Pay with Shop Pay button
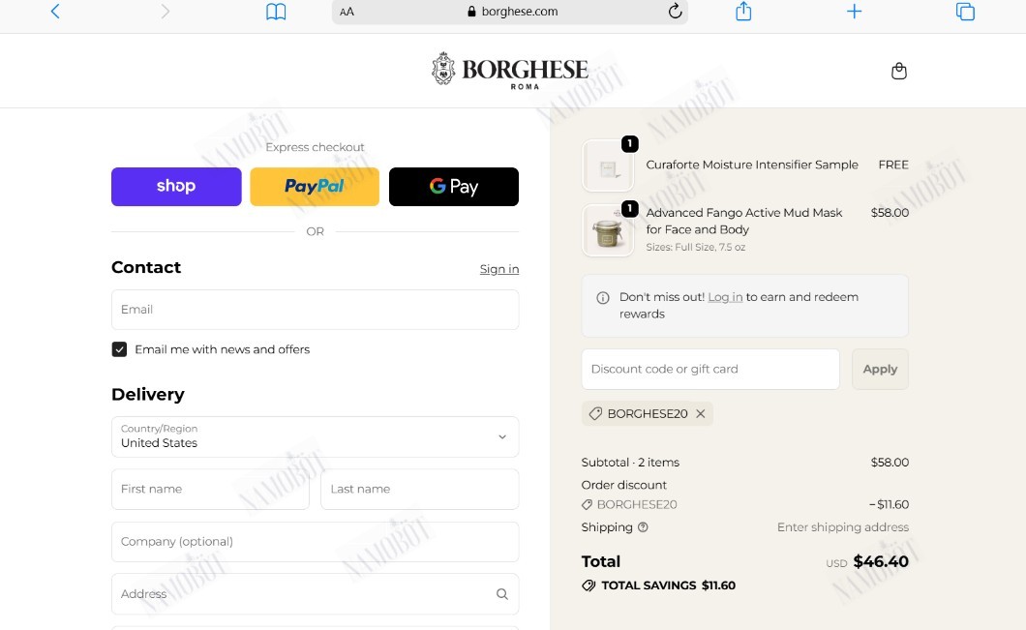The width and height of the screenshot is (1026, 630). [x=176, y=187]
